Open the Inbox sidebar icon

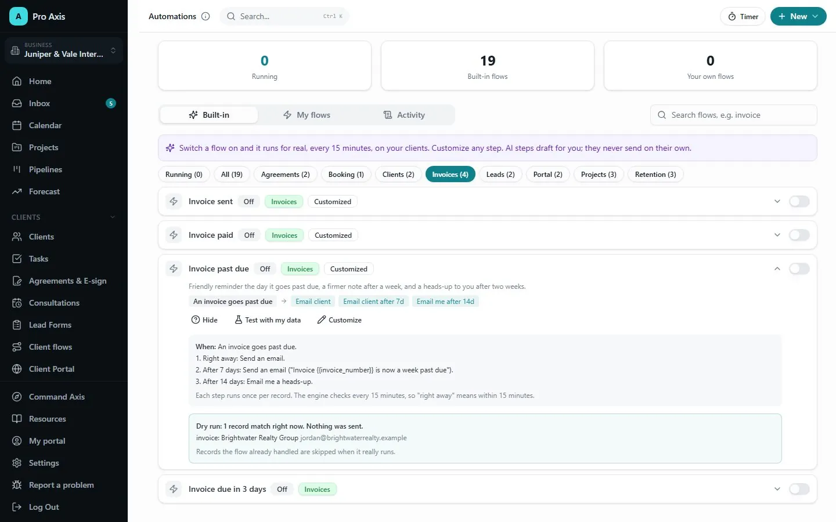coord(17,103)
